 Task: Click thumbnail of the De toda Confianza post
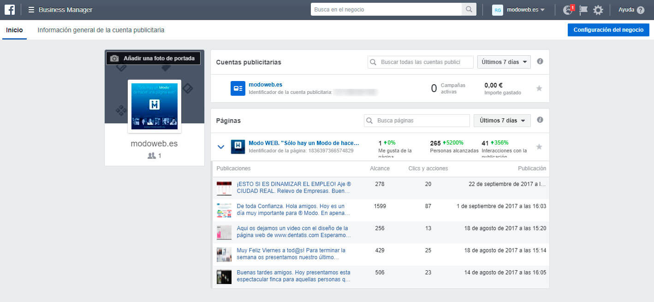[224, 210]
